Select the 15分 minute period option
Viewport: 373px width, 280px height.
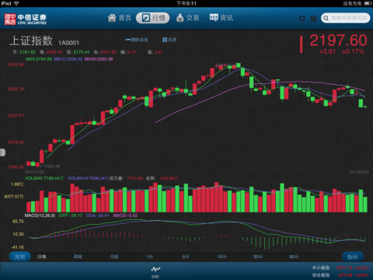coord(221,257)
